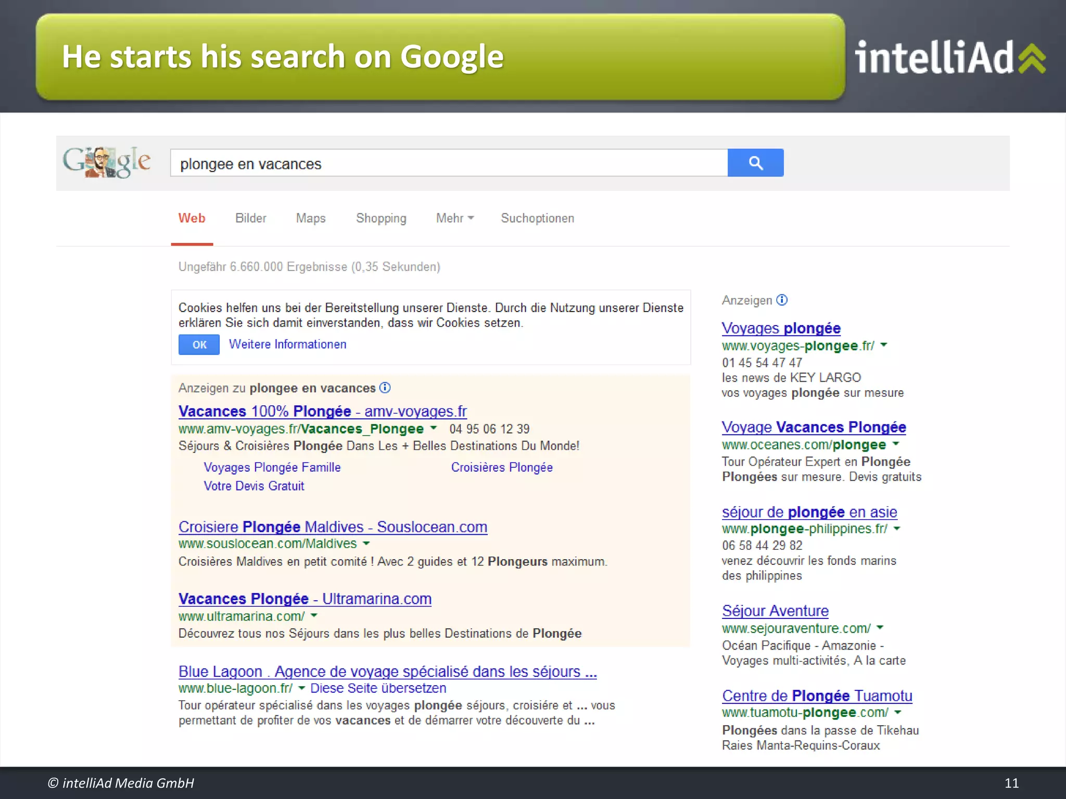Click slide title 'He starts his search on Google'

click(x=283, y=56)
